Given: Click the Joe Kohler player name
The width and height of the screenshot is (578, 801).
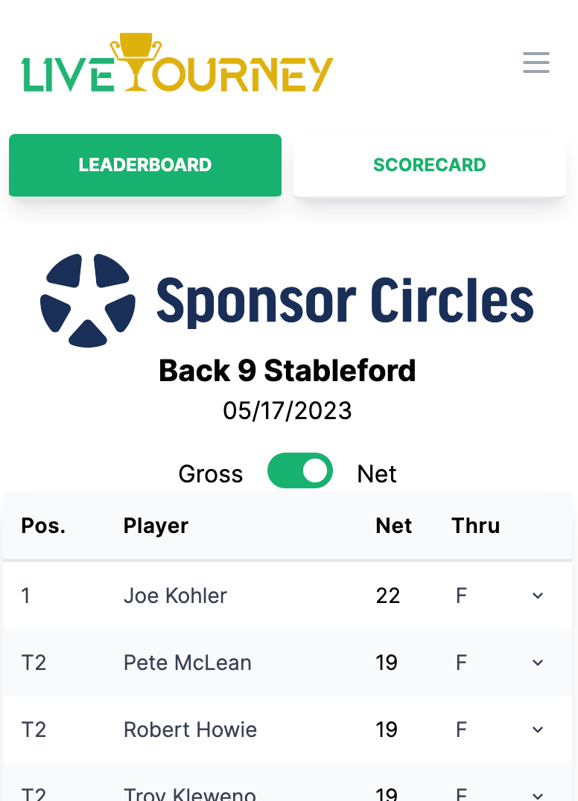Looking at the screenshot, I should [175, 596].
